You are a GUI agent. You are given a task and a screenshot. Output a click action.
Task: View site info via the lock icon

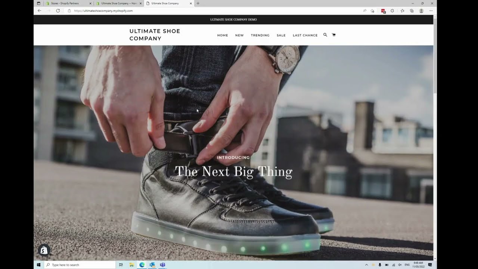click(x=69, y=11)
